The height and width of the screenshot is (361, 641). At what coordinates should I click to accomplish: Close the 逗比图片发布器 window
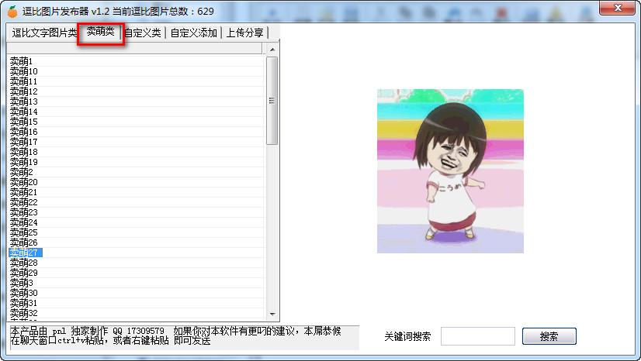(x=617, y=8)
